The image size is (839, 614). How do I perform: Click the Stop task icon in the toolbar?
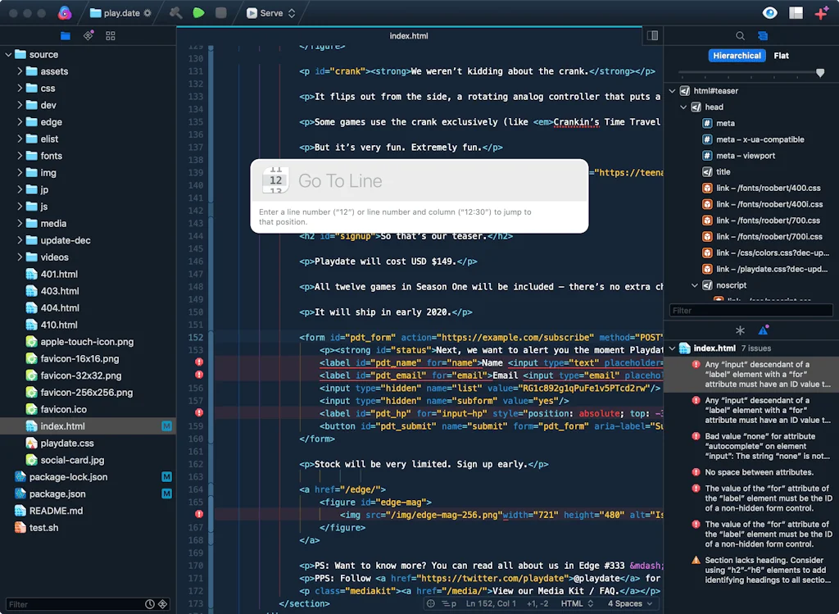[x=222, y=12]
